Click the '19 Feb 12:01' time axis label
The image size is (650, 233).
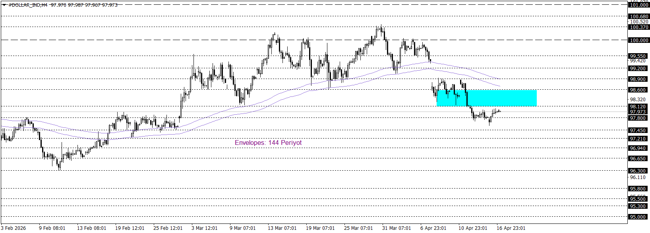(x=130, y=228)
